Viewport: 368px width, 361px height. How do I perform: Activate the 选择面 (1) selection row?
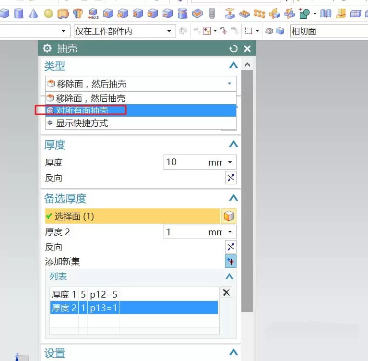(x=132, y=216)
